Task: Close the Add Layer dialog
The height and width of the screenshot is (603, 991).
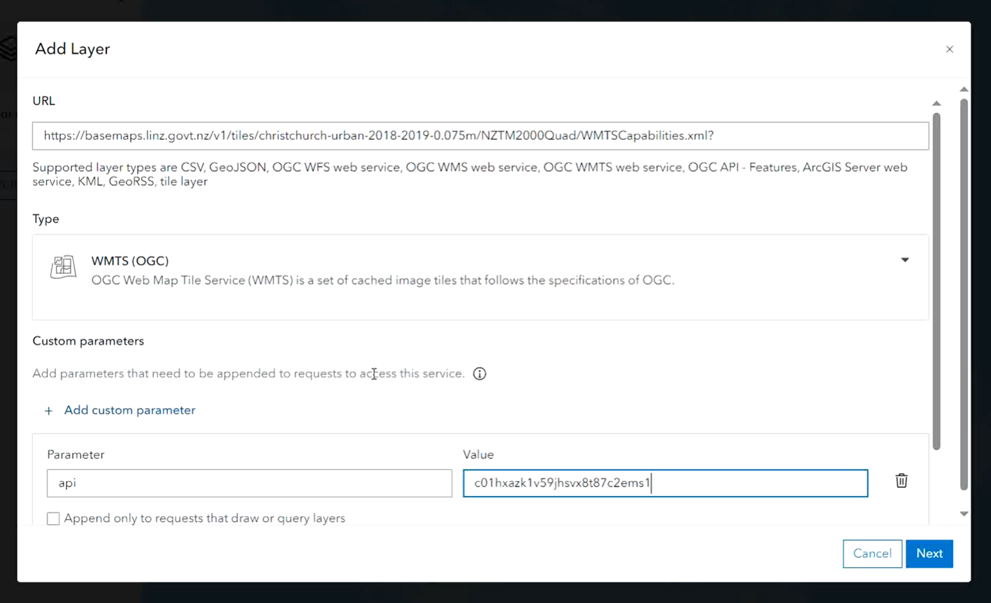Action: [x=950, y=49]
